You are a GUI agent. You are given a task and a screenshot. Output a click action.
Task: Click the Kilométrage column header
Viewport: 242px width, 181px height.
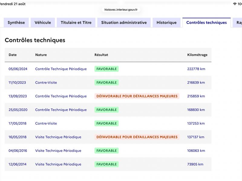coord(197,55)
